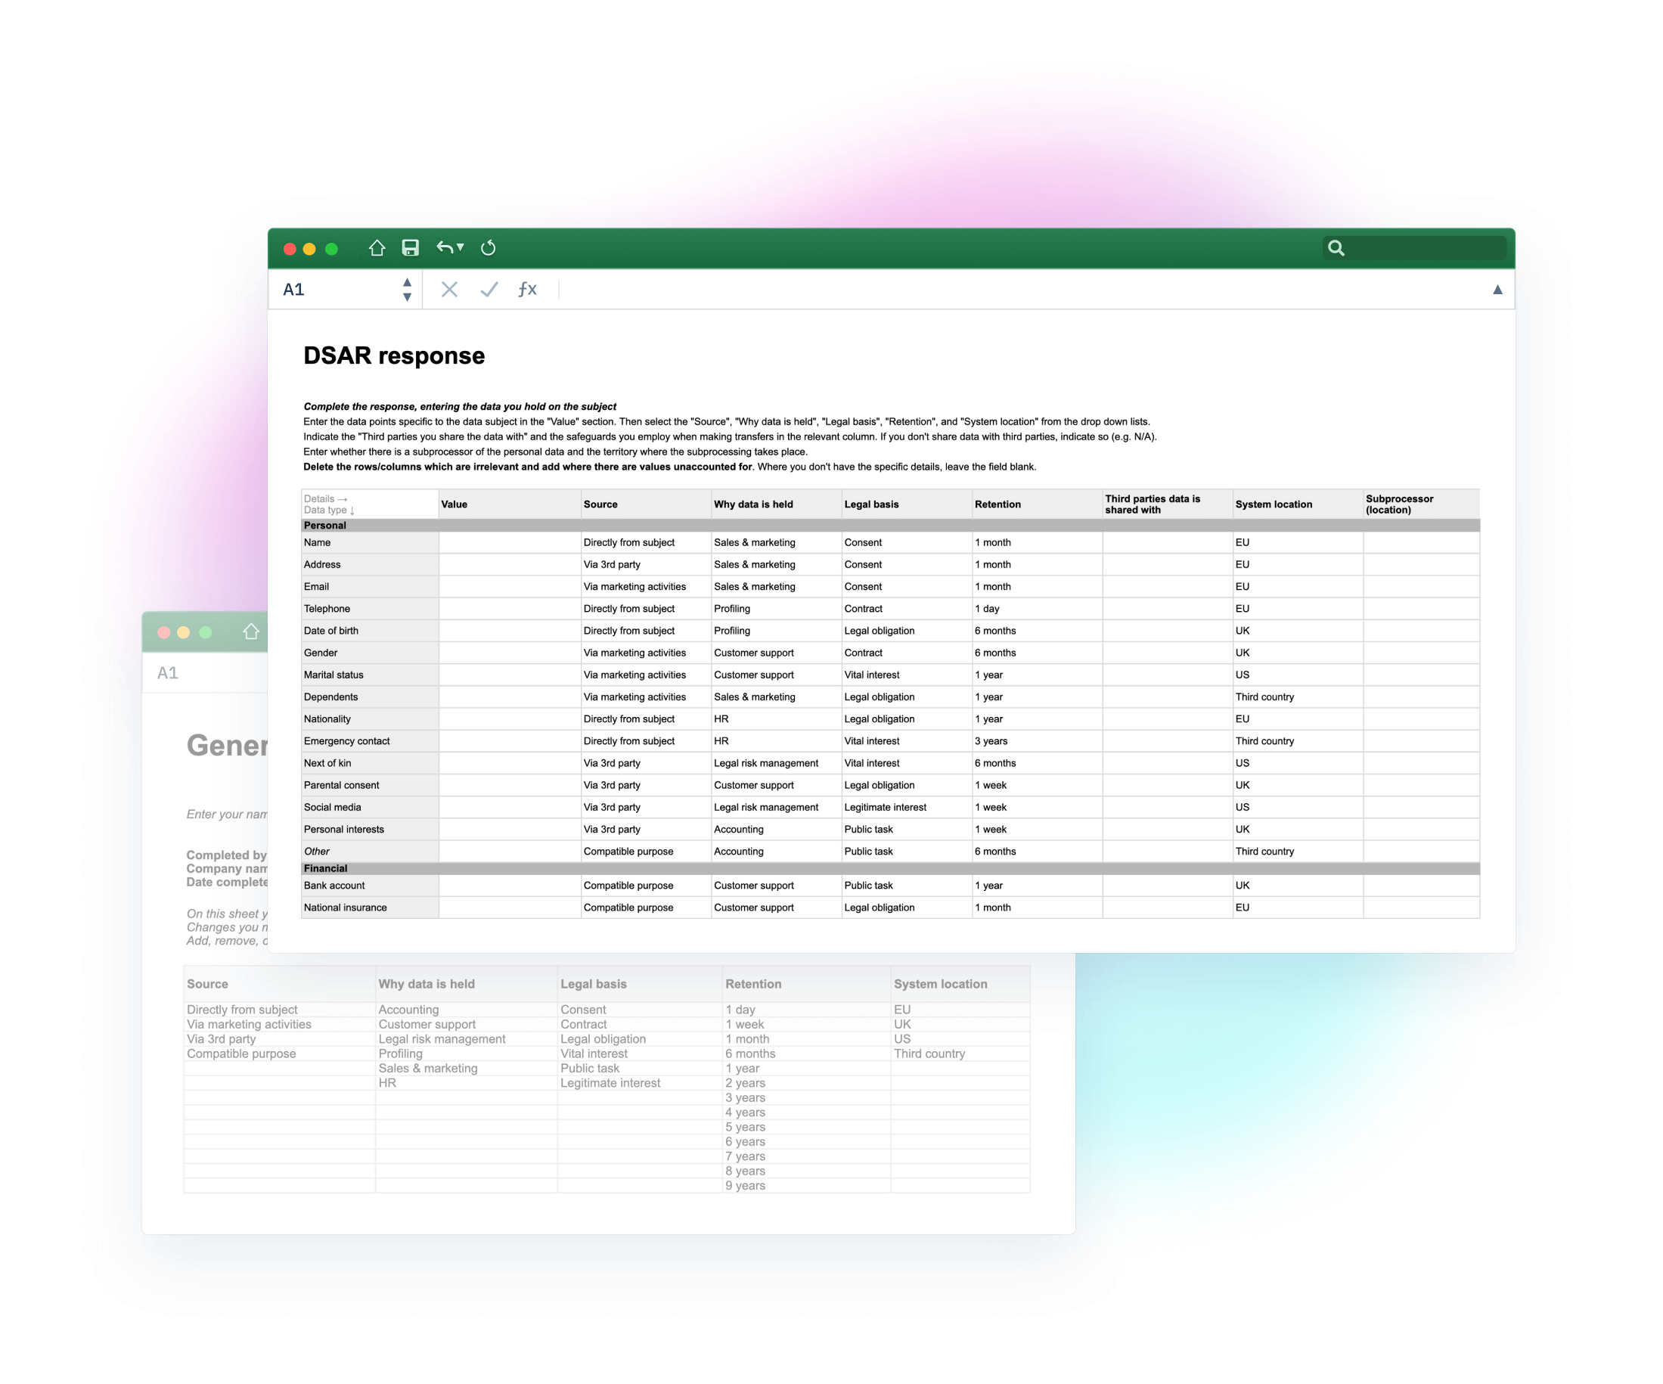Image resolution: width=1663 pixels, height=1384 pixels.
Task: Select the Bank account cell in the Financial section
Action: 368,885
